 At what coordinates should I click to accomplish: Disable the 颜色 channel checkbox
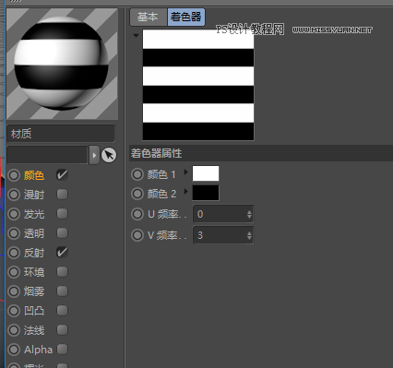(x=62, y=175)
